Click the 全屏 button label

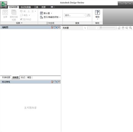coord(5,17)
